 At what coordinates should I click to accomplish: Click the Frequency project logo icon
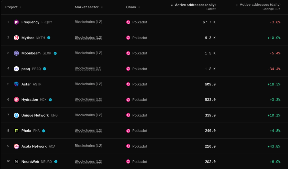pyautogui.click(x=16, y=22)
